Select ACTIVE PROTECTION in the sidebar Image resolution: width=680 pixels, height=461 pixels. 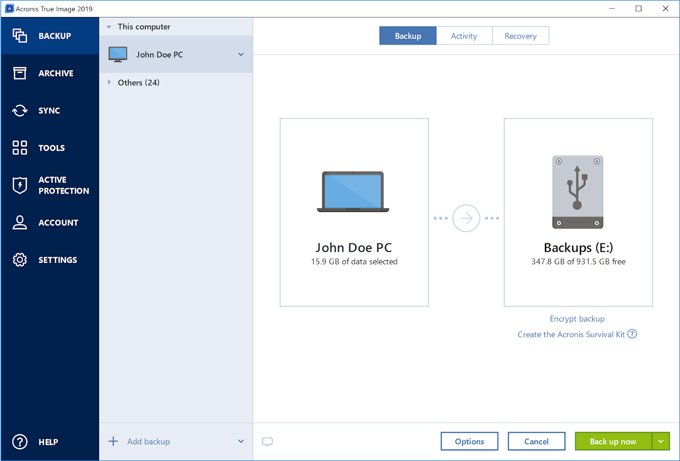[x=50, y=185]
